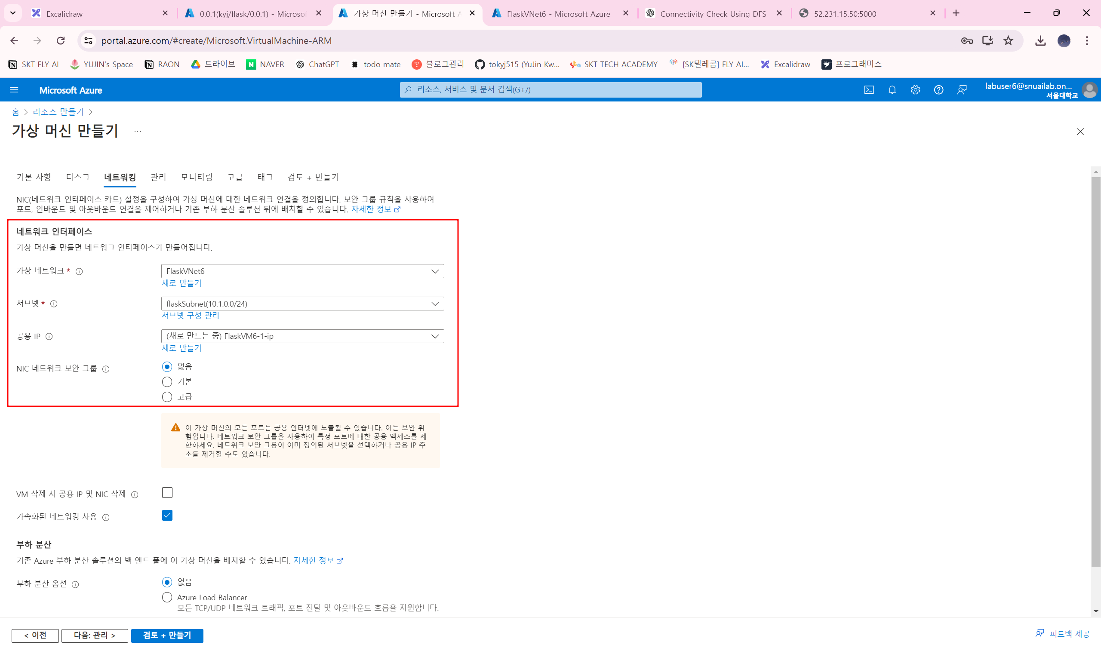Open password manager key icon
1101x657 pixels.
(967, 41)
